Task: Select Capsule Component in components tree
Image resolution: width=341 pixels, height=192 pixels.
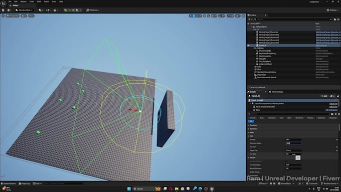Action: [x=269, y=104]
